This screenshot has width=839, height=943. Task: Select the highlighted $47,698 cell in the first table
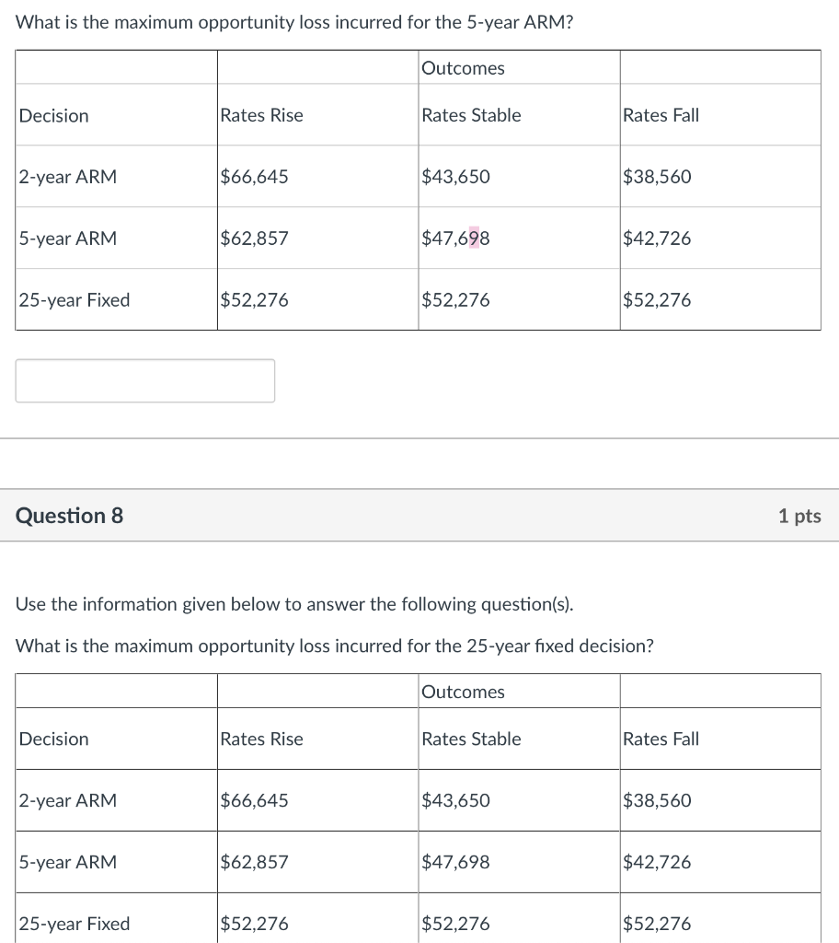(x=455, y=238)
